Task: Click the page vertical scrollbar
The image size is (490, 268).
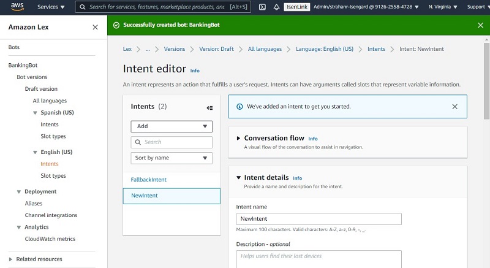Action: pos(486,82)
